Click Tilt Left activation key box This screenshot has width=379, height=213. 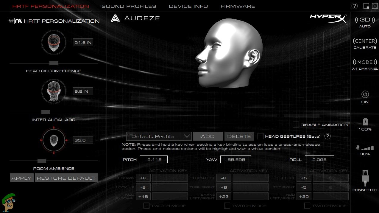[331, 178]
